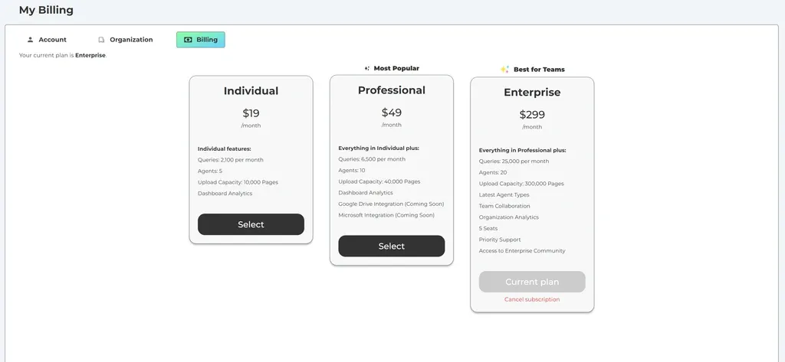The height and width of the screenshot is (362, 785).
Task: Click the Billing cash icon
Action: click(x=189, y=40)
